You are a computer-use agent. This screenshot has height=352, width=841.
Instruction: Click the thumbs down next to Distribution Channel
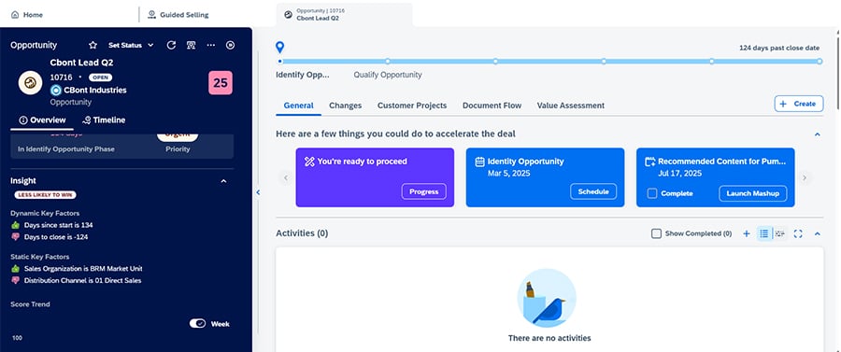15,280
